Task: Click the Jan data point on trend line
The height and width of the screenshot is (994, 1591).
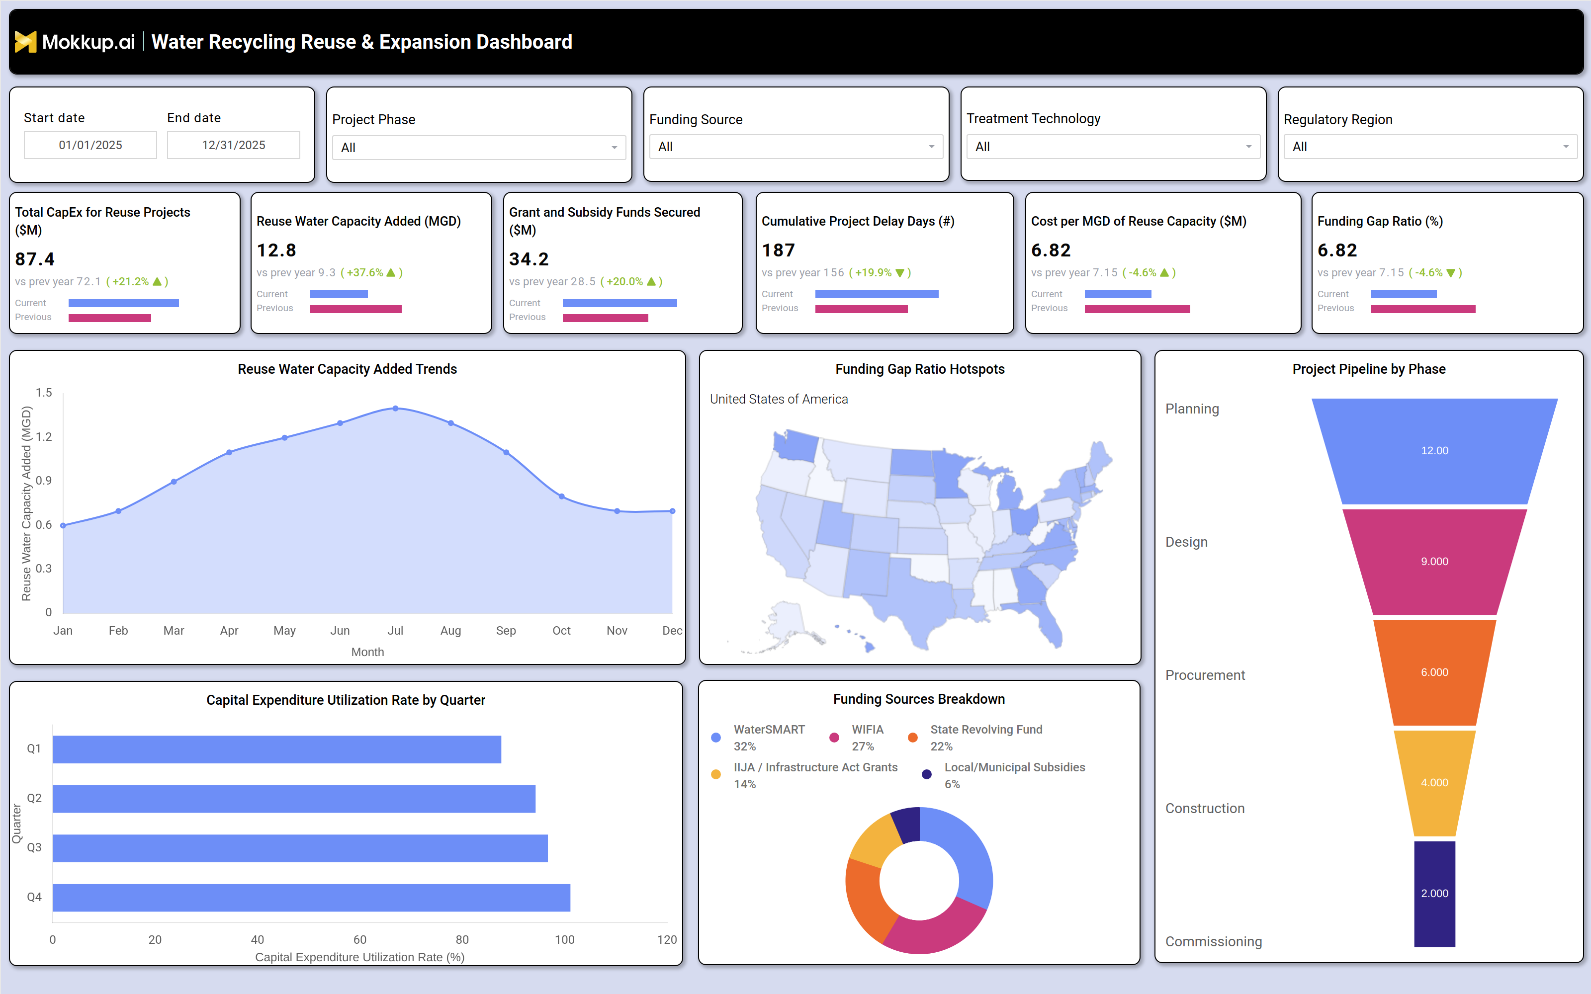Action: coord(63,525)
